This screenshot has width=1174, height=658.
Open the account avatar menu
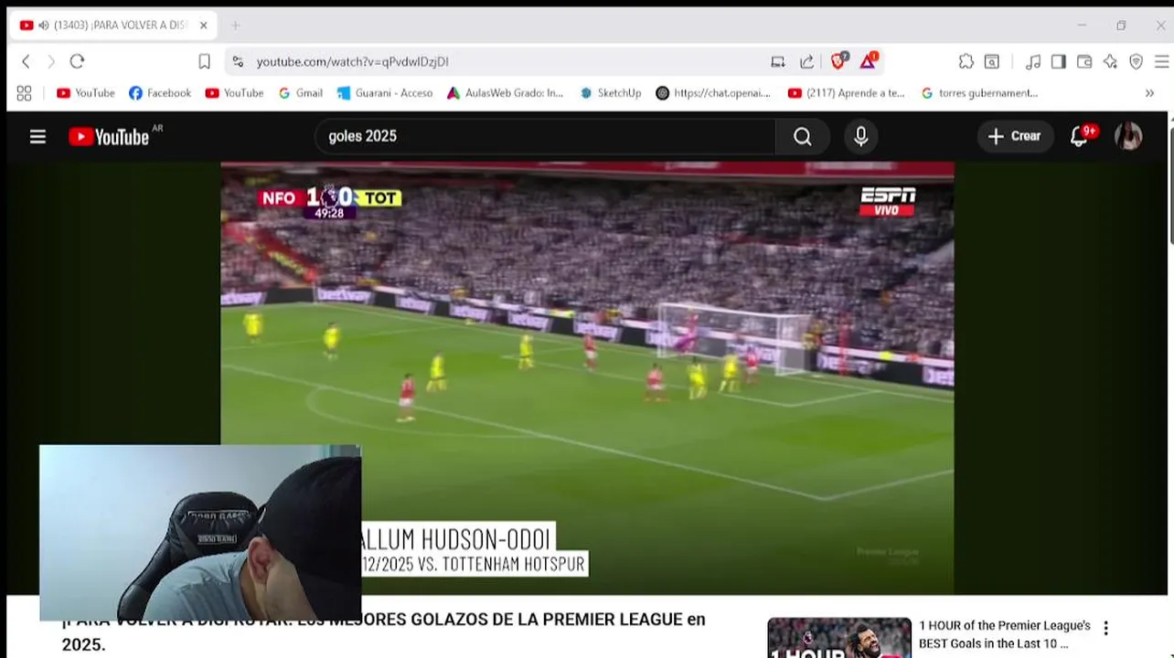pos(1128,136)
